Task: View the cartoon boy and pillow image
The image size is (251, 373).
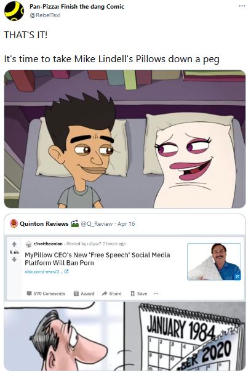Action: click(125, 139)
